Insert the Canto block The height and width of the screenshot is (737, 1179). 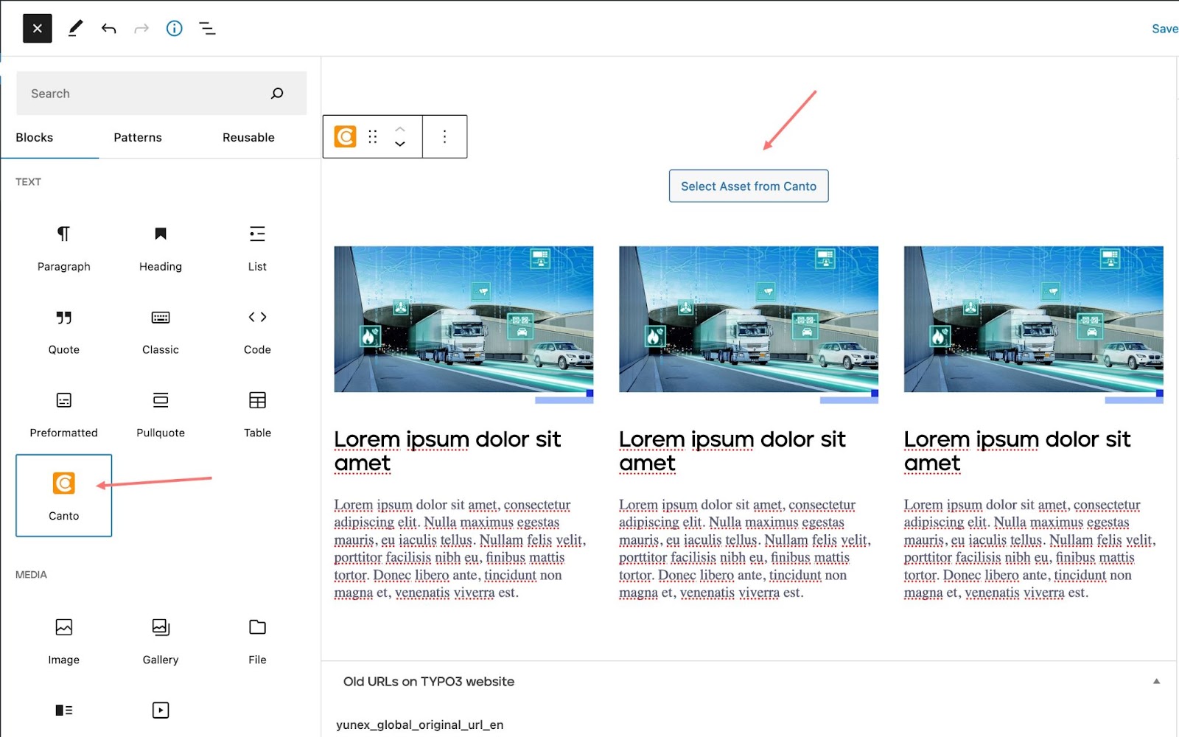(64, 495)
